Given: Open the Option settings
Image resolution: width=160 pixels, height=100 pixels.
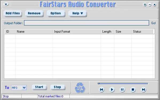Looking at the screenshot, I should coord(56,13).
